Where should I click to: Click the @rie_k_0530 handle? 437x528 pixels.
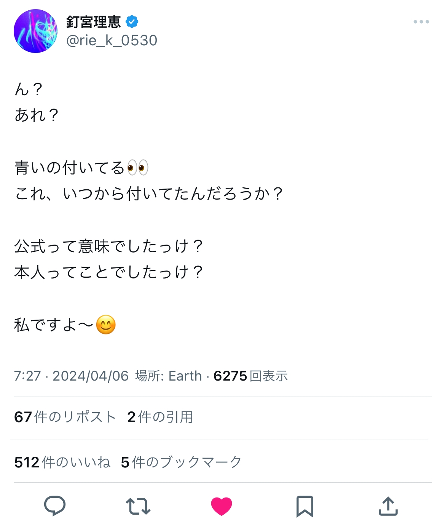tap(112, 40)
